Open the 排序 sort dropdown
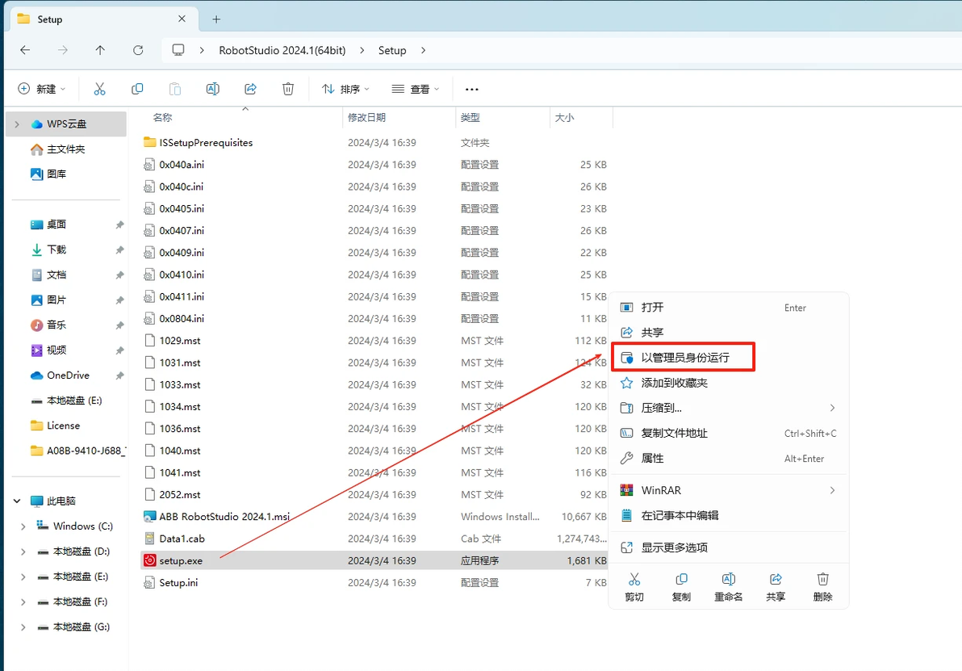The image size is (962, 671). pyautogui.click(x=346, y=89)
